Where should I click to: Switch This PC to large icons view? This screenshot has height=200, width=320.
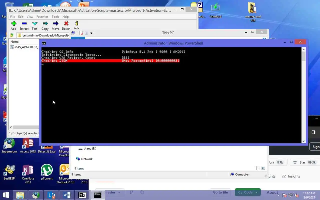263,168
